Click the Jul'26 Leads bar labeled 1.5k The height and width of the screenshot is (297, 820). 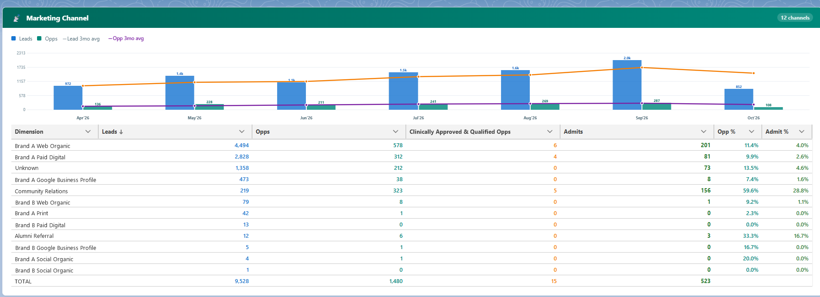(403, 91)
